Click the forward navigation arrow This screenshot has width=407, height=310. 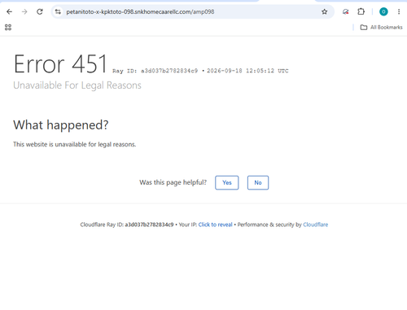click(x=24, y=11)
